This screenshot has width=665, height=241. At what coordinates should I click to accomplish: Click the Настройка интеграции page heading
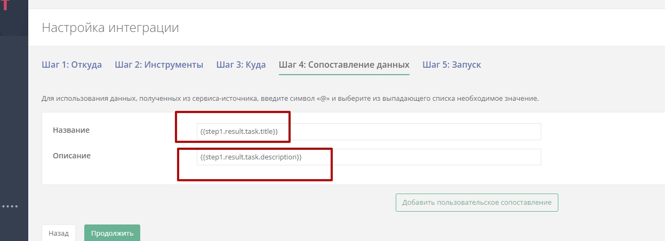pyautogui.click(x=110, y=28)
